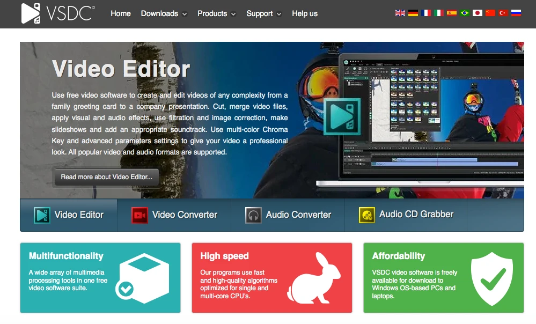Switch to Spanish using the Spain flag
Viewport: 536px width, 324px height.
pyautogui.click(x=452, y=13)
